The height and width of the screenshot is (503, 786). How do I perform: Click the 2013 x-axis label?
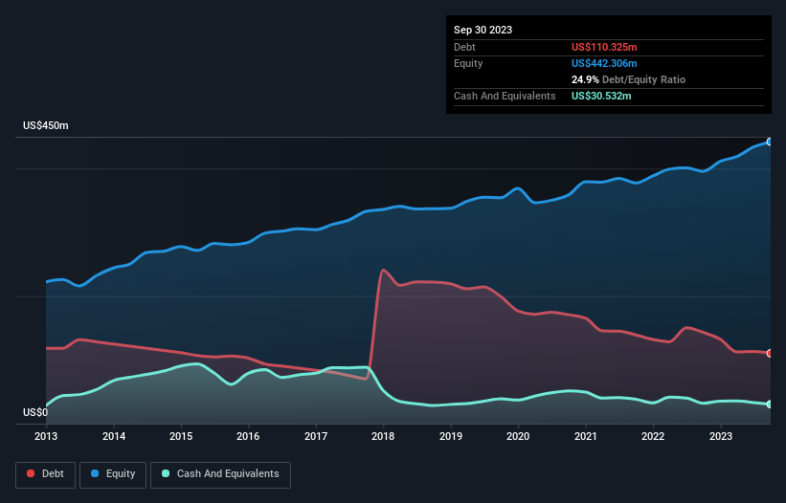[x=46, y=436]
